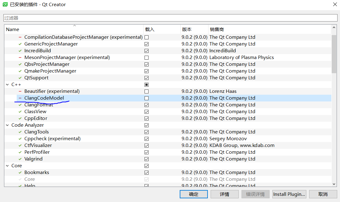340x202 pixels.
Task: Click the red dash icon beside MesonProjectManager
Action: 20,57
